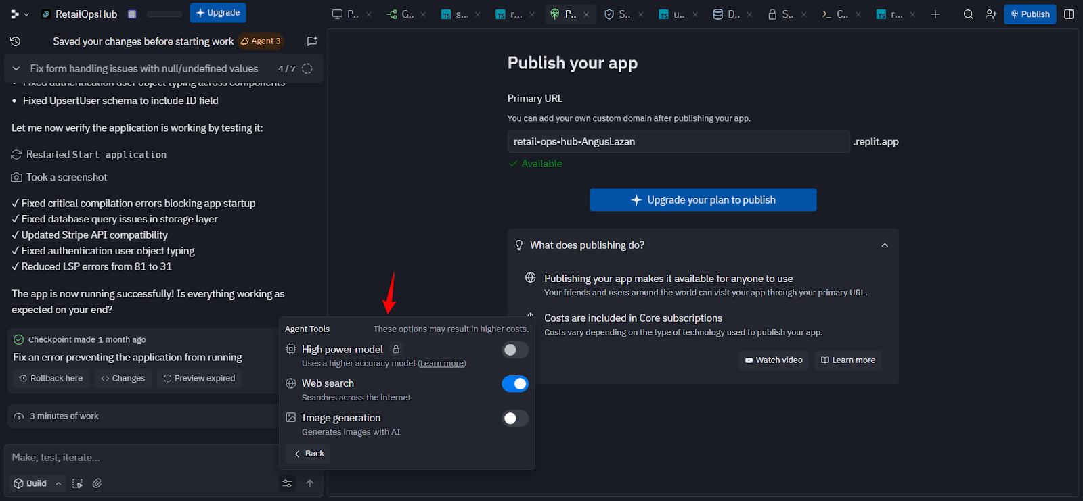1083x501 pixels.
Task: Click Preview expired button
Action: point(199,378)
